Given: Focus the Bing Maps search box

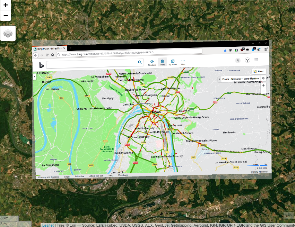Looking at the screenshot, I should 92,63.
